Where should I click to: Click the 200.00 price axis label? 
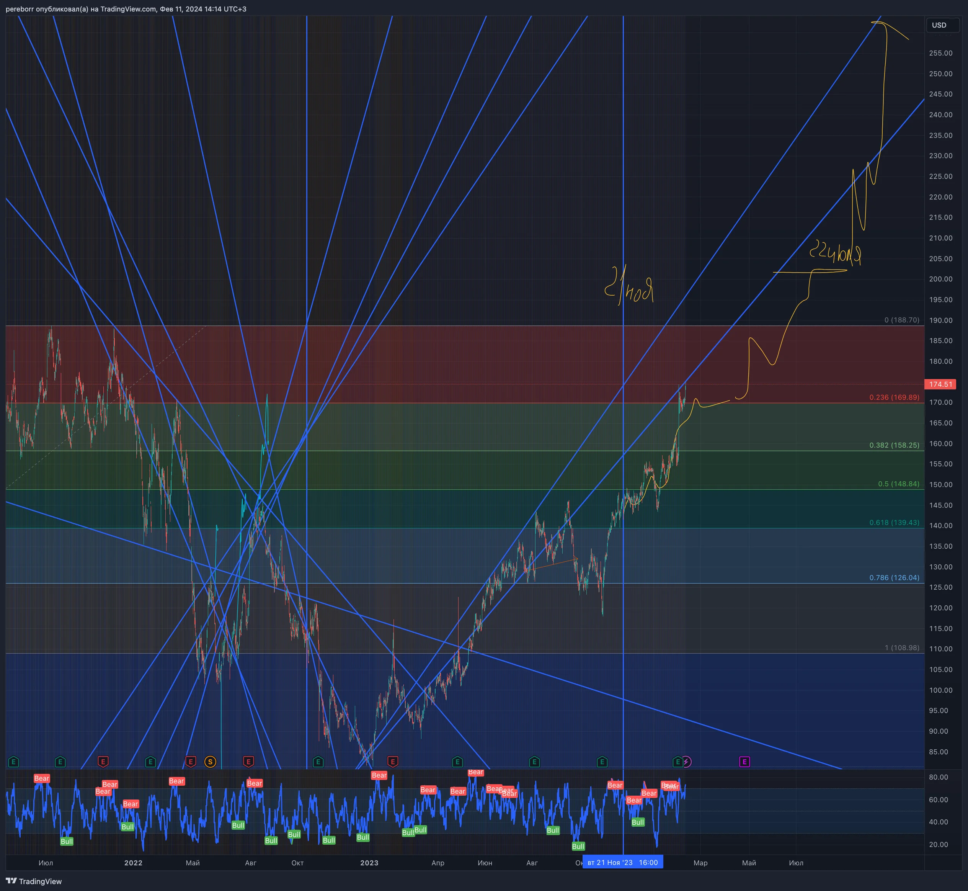(x=940, y=279)
